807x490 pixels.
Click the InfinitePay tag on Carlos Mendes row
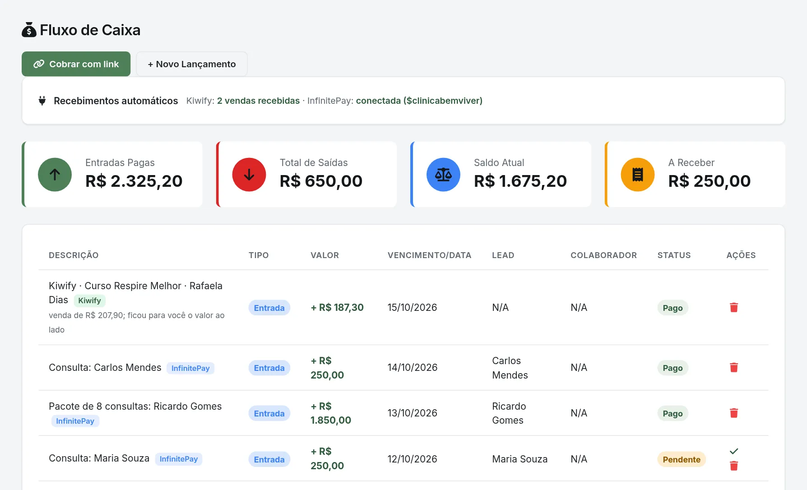point(190,368)
